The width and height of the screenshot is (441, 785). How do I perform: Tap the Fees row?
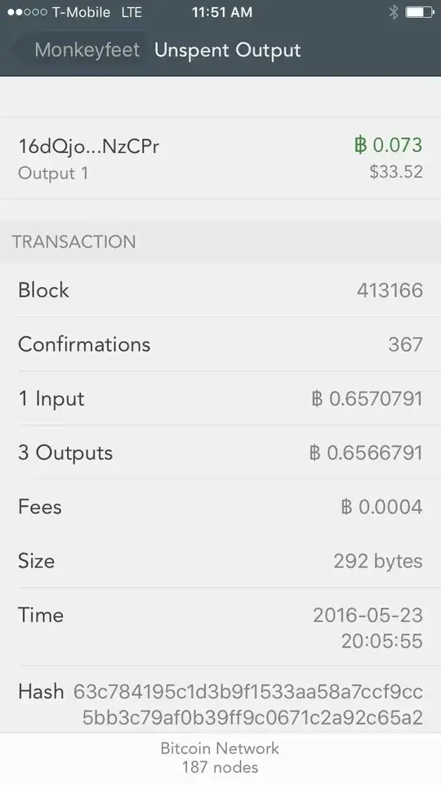coord(220,507)
